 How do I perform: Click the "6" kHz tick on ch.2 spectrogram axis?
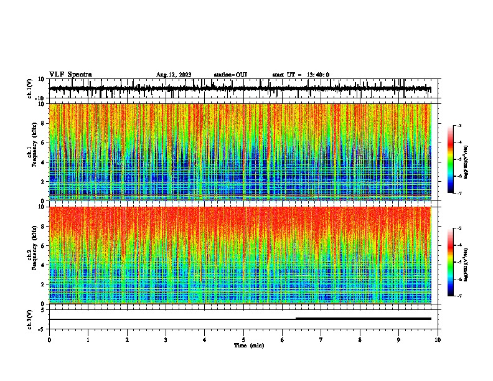coord(43,246)
